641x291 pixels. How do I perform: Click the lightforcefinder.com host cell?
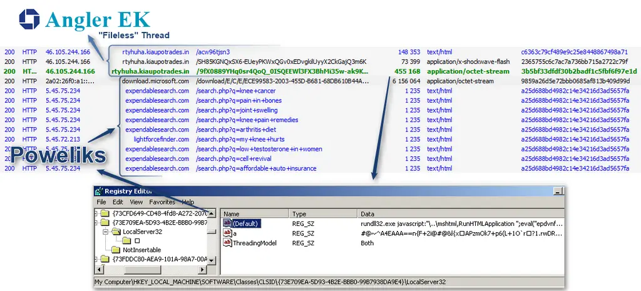pyautogui.click(x=162, y=140)
